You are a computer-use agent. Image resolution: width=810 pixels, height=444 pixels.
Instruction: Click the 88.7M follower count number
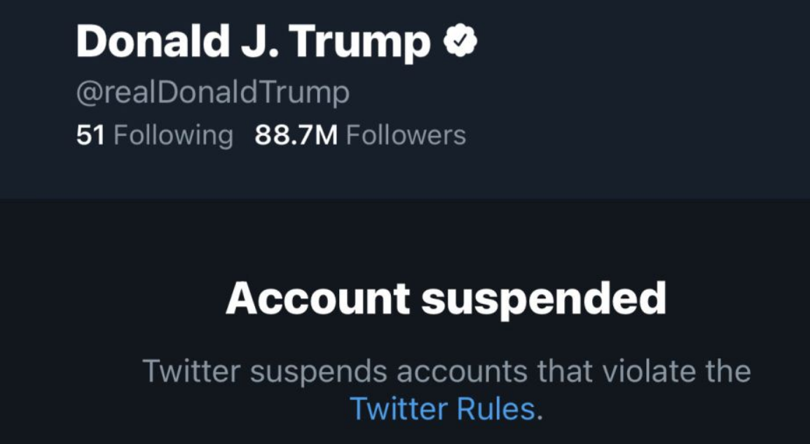click(296, 135)
